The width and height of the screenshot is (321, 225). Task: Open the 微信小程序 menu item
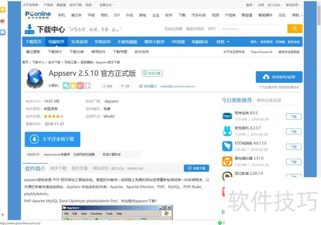154,42
